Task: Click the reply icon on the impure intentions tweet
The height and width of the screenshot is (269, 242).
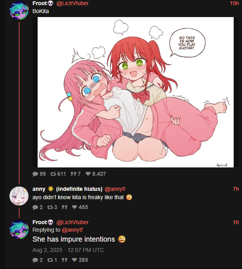Action: (x=35, y=260)
